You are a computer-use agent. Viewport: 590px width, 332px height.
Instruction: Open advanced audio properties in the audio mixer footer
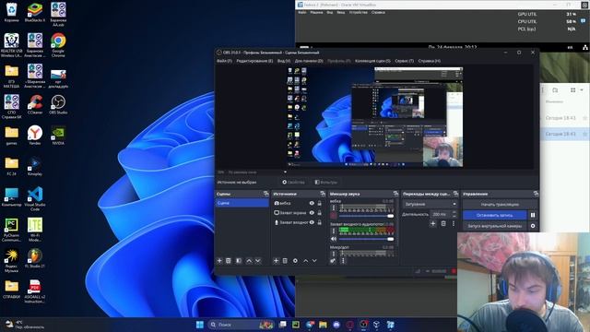333,260
